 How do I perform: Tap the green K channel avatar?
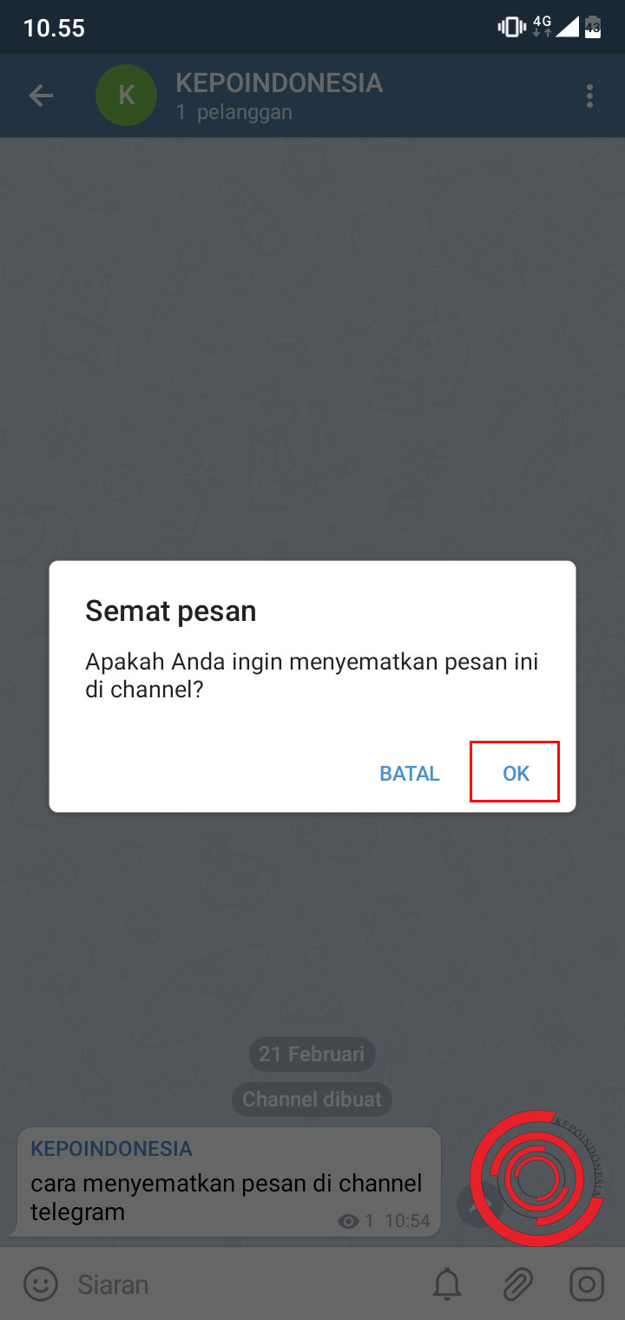pos(126,96)
